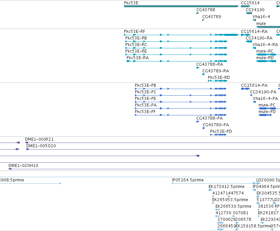280x231 pixels.
Task: Click BAC clone DME1-009F21
Action: click(x=39, y=139)
